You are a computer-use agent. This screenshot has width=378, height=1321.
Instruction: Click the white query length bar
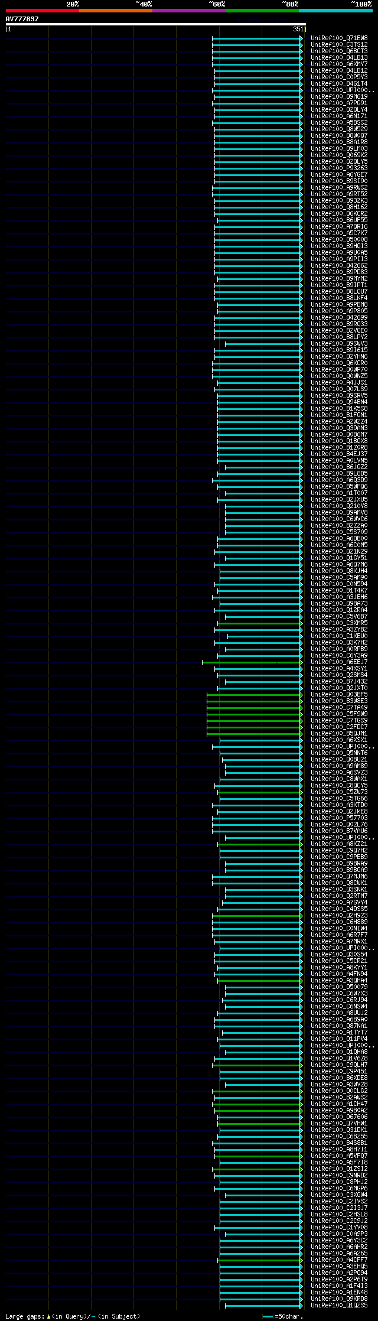[x=156, y=24]
